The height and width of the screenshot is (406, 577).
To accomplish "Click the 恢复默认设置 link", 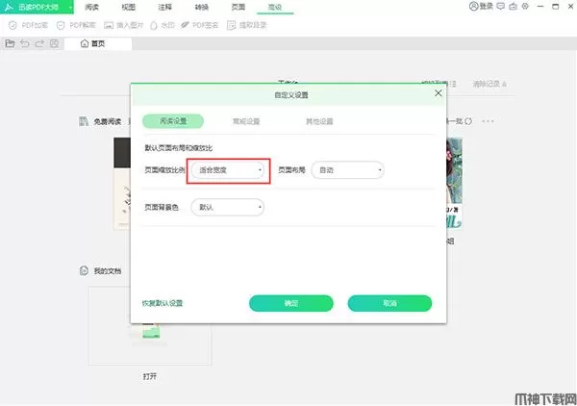I will pyautogui.click(x=163, y=303).
